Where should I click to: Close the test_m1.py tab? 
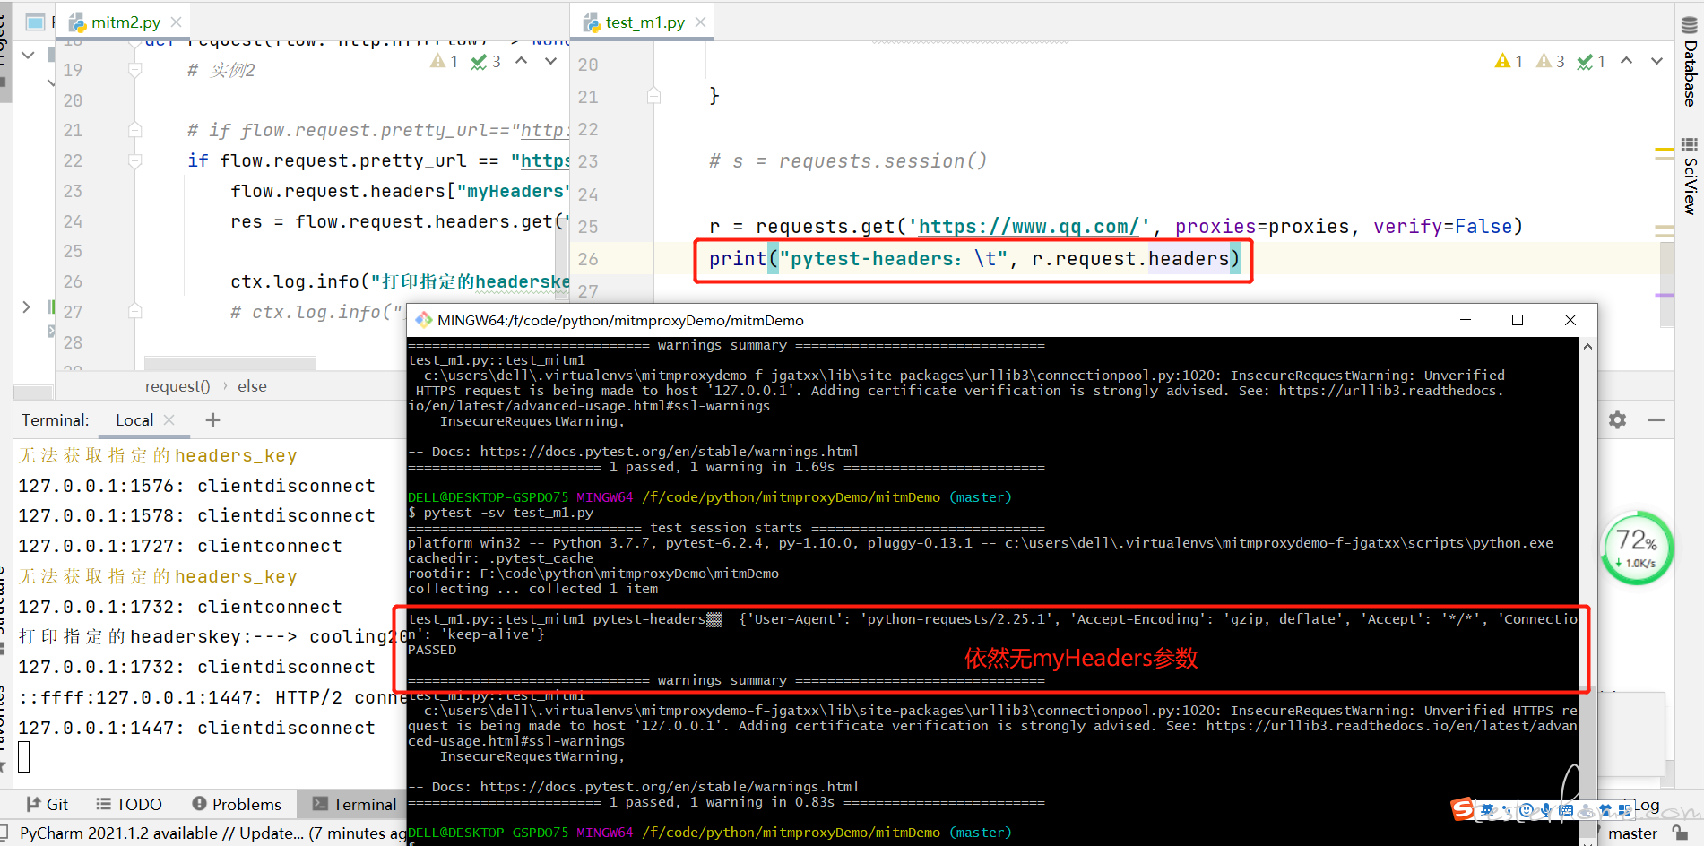(x=701, y=22)
